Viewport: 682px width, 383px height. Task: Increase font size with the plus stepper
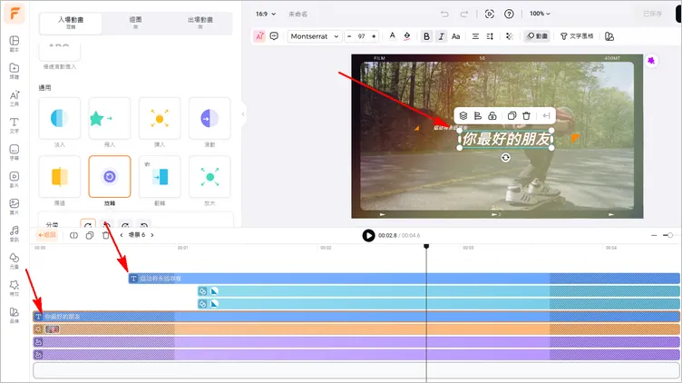(x=374, y=36)
